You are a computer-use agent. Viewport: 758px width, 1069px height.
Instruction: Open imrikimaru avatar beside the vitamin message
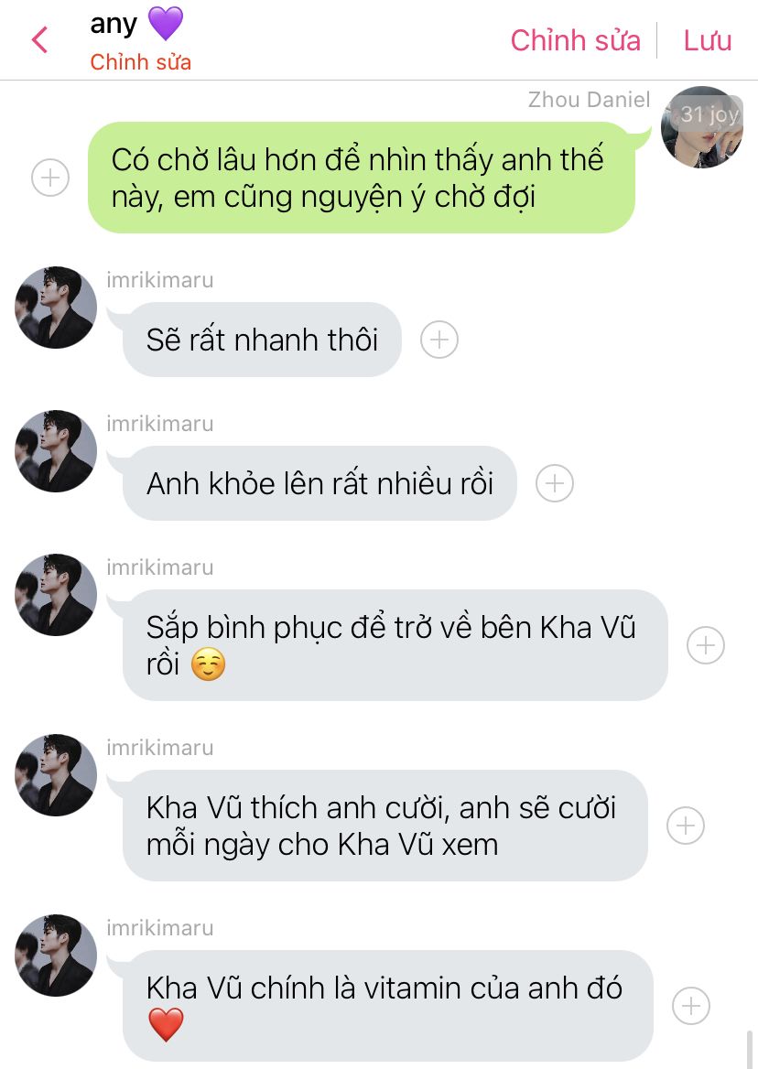(x=56, y=956)
